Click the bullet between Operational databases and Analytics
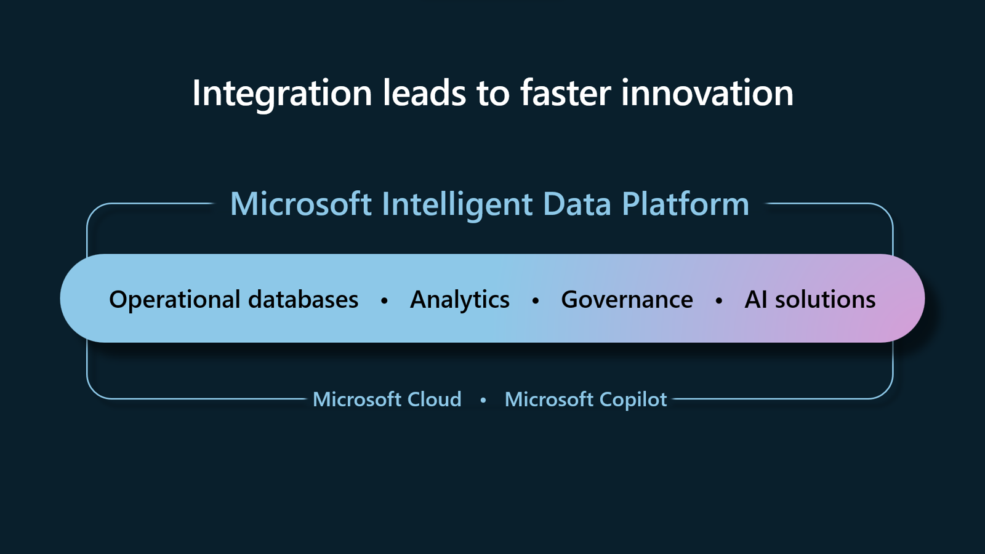The width and height of the screenshot is (985, 554). point(384,301)
